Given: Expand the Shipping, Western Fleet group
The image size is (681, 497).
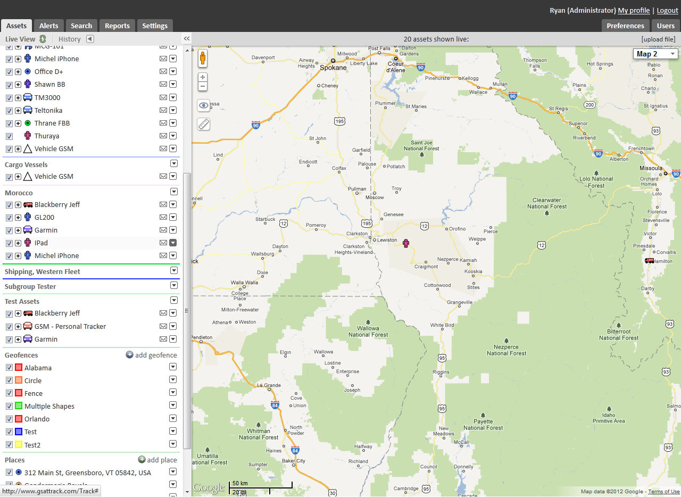Looking at the screenshot, I should [173, 271].
